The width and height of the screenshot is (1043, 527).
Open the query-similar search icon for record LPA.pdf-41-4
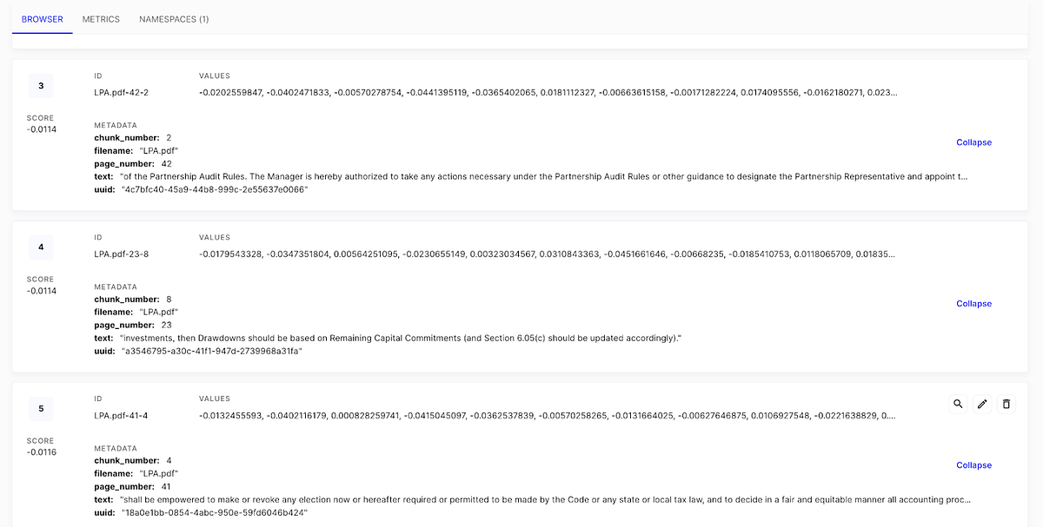point(958,403)
